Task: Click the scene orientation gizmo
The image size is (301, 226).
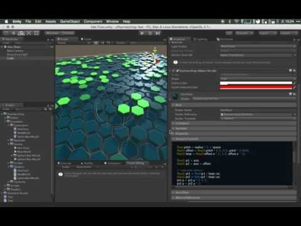Action: [156, 56]
